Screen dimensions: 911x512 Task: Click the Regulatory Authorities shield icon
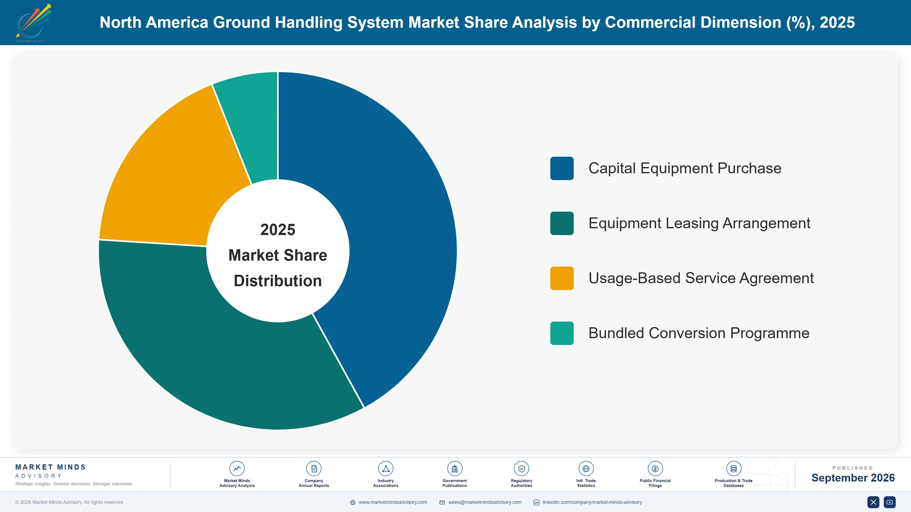coord(521,468)
